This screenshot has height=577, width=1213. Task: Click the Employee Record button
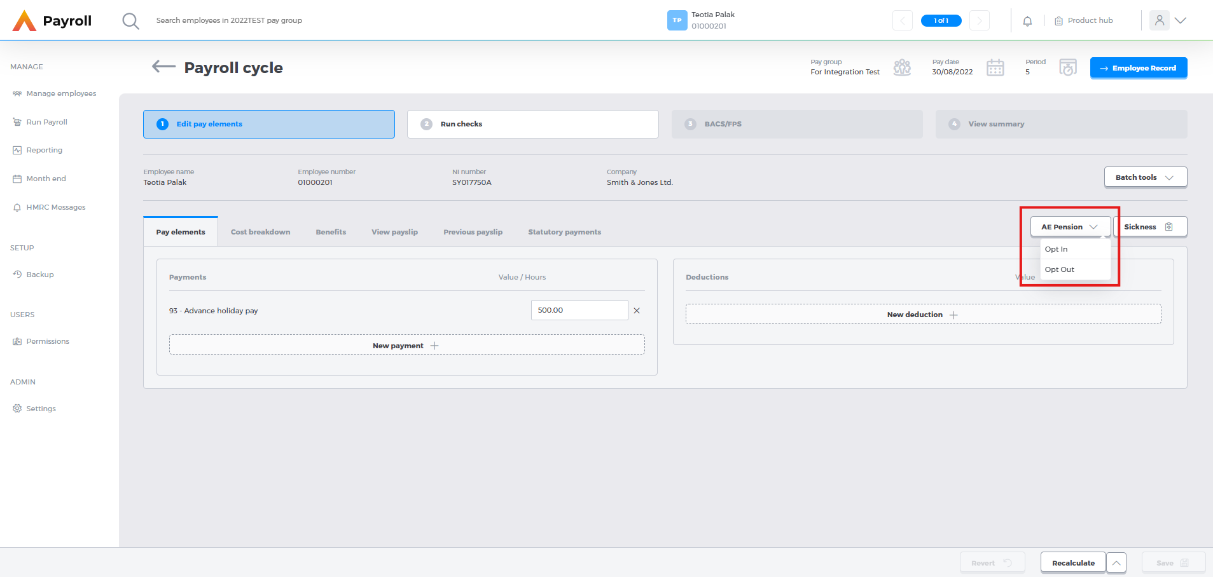[1138, 68]
